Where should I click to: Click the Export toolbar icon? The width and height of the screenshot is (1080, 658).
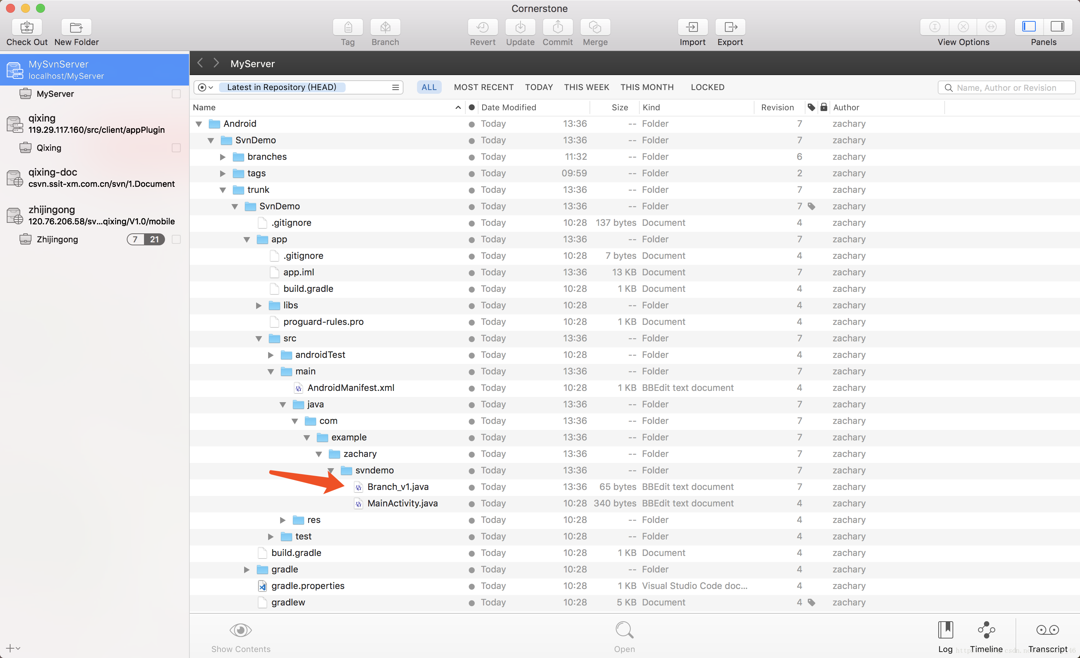click(730, 27)
